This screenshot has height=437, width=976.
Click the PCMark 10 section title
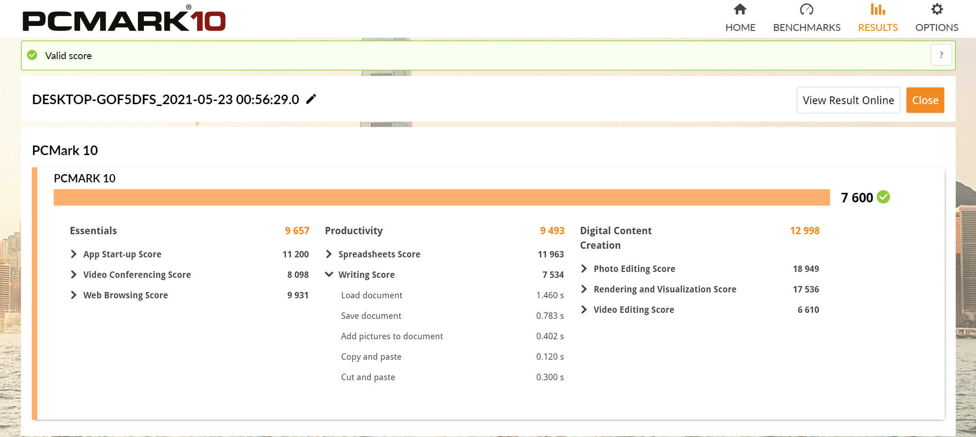(65, 151)
